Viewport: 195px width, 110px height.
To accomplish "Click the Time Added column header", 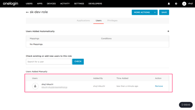I will point(122,78).
